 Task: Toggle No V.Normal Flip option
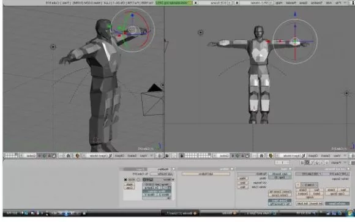280,204
